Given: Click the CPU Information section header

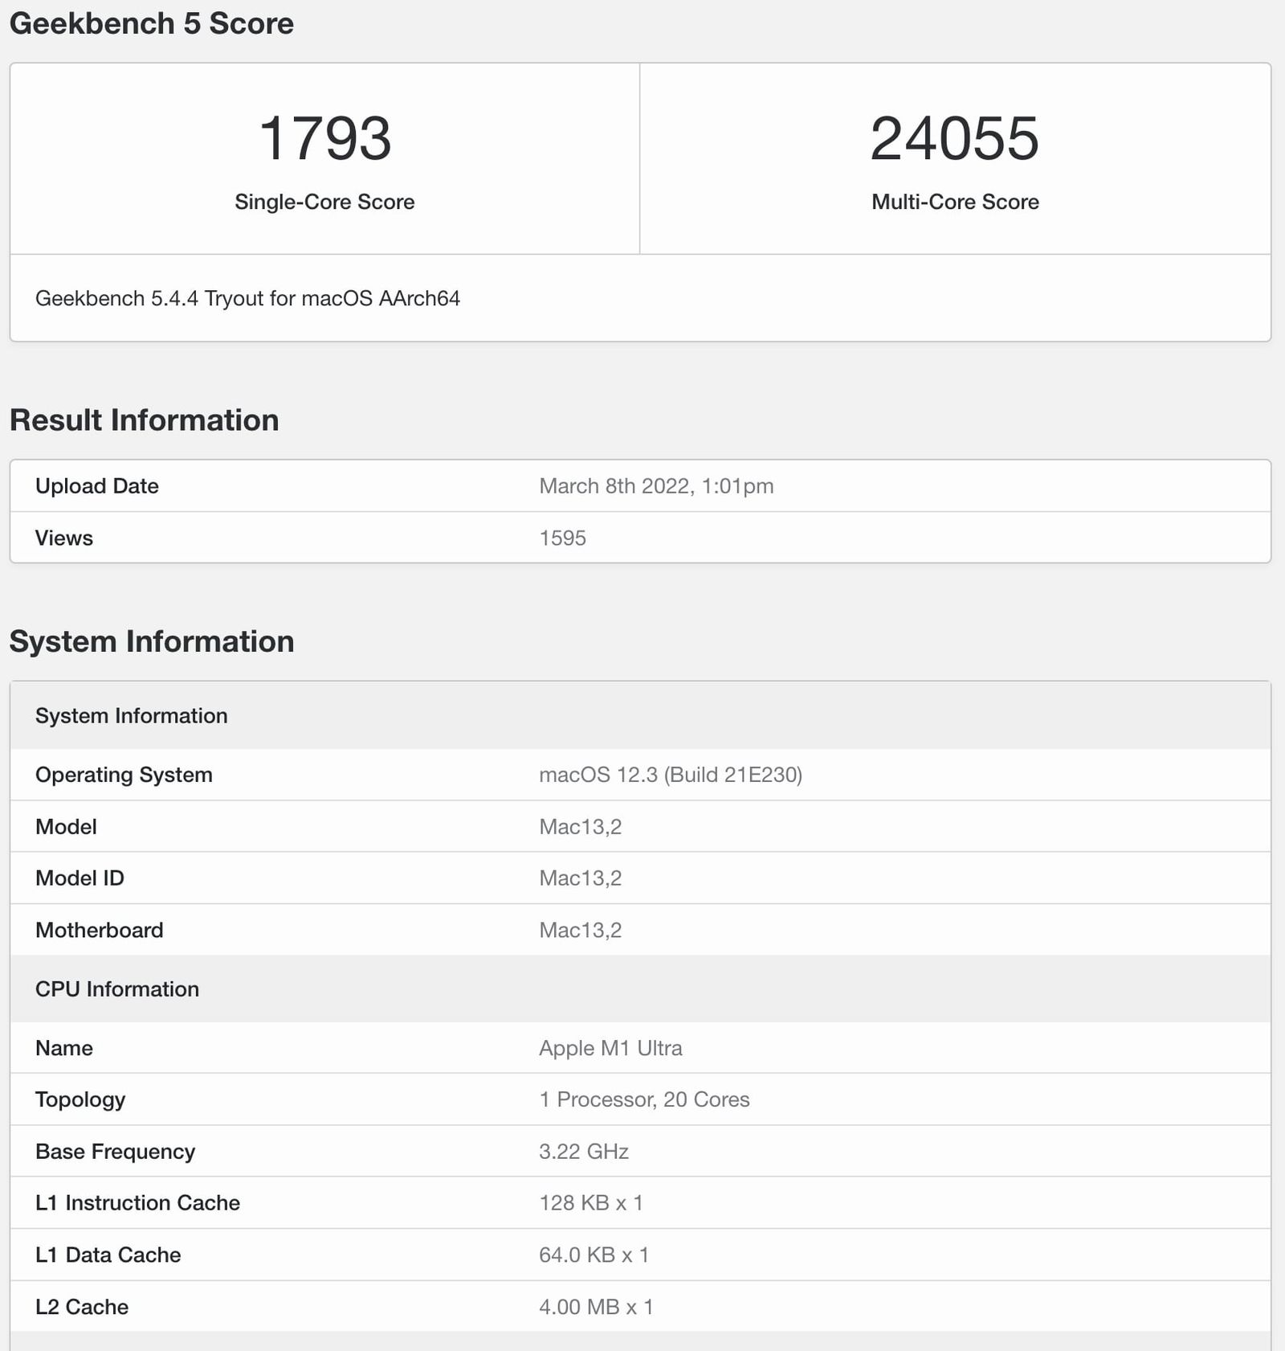Looking at the screenshot, I should point(117,989).
